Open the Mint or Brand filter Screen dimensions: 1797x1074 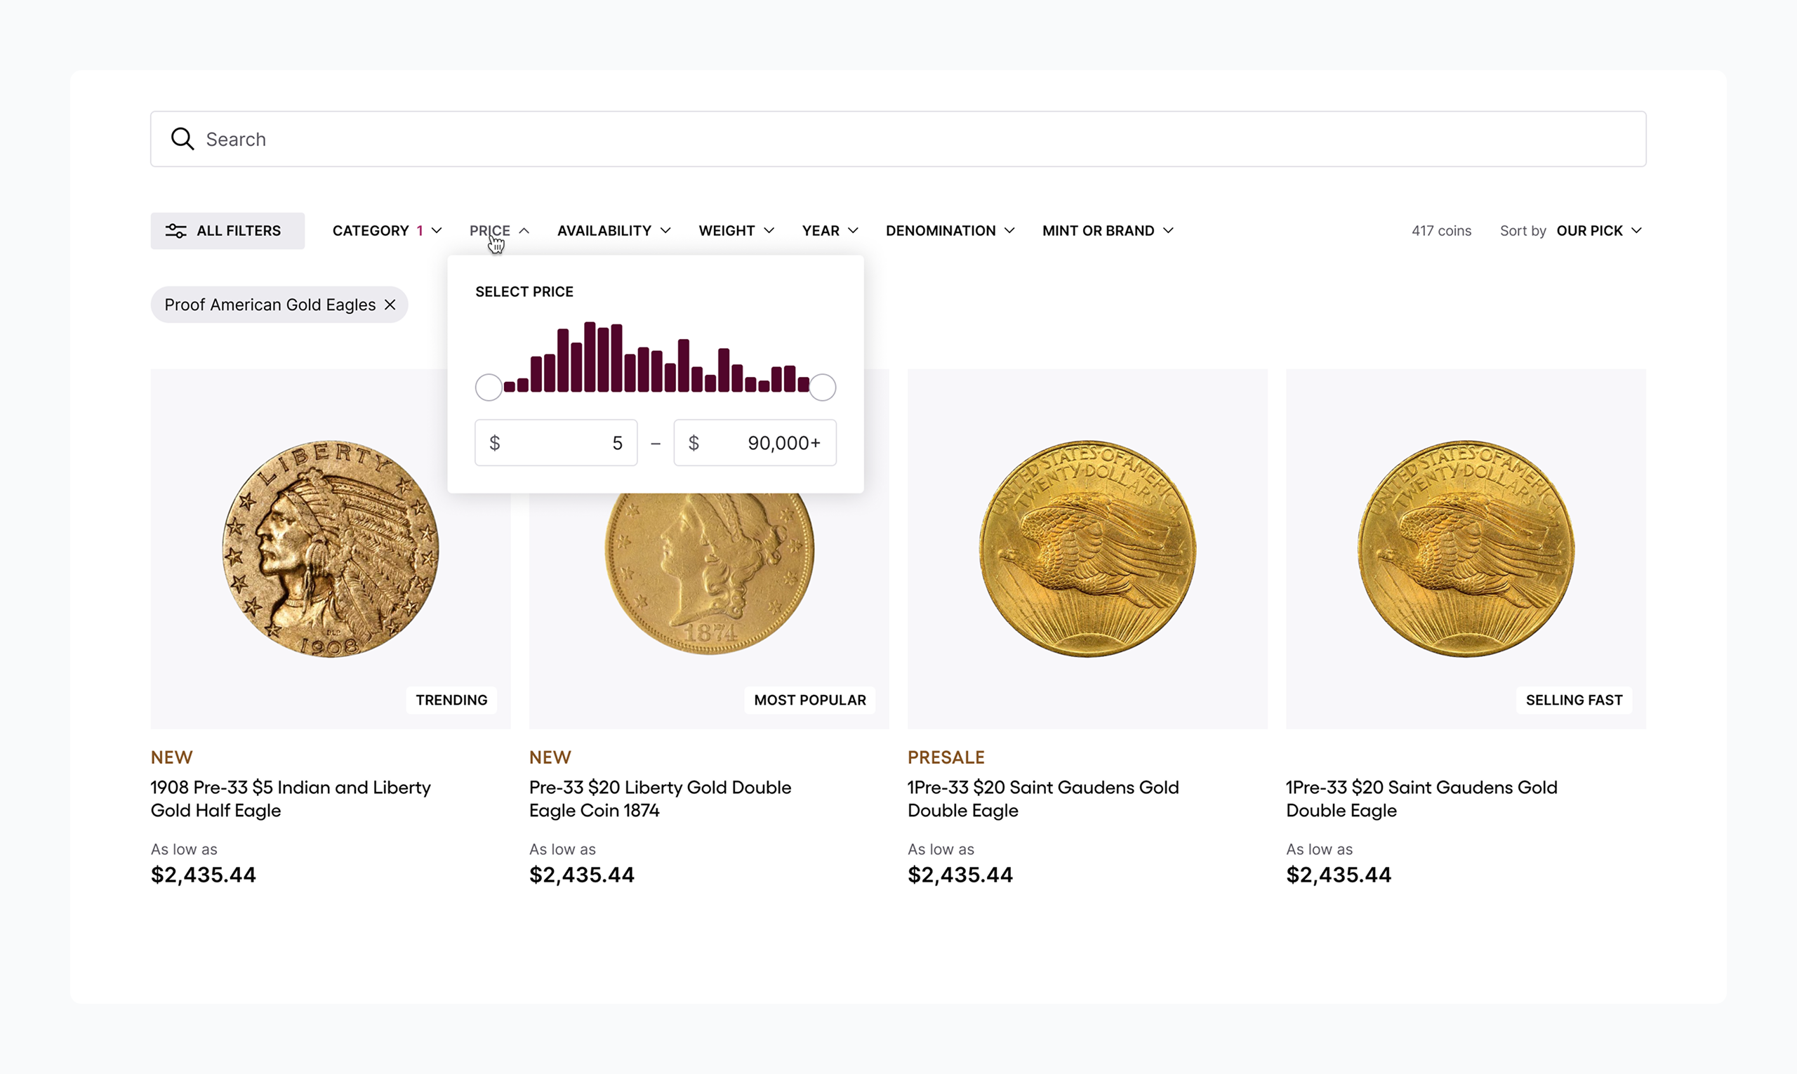[x=1107, y=231]
